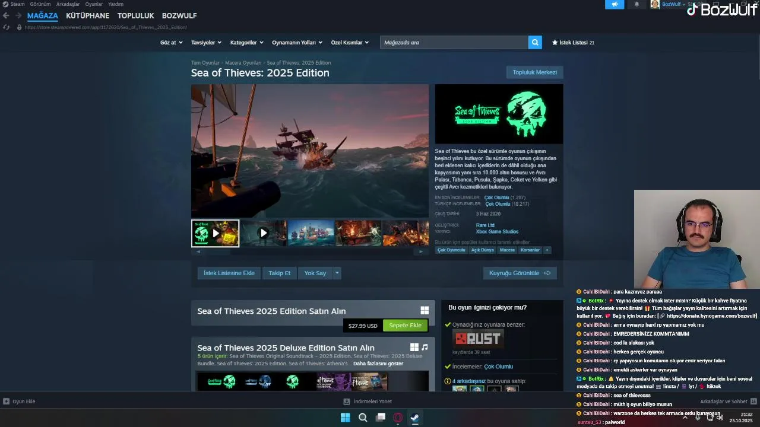The image size is (760, 427).
Task: Play the second trailer thumbnail
Action: click(263, 234)
